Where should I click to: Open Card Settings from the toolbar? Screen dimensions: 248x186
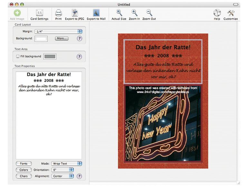pos(39,13)
